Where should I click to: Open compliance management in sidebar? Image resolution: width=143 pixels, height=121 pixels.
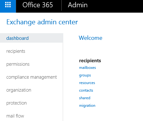point(32,77)
